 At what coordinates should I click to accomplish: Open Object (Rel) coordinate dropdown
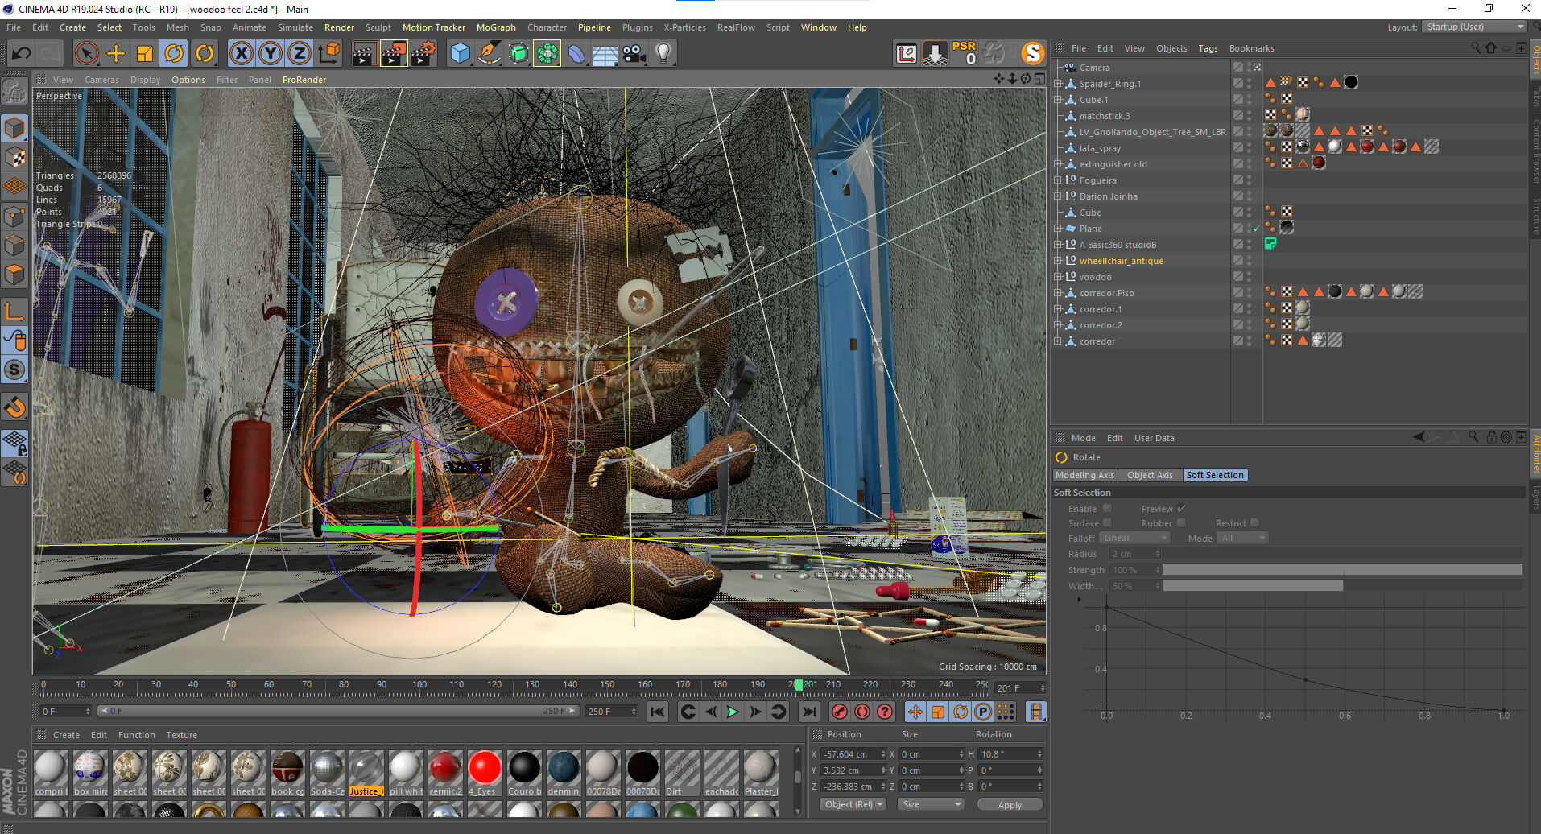coord(853,804)
